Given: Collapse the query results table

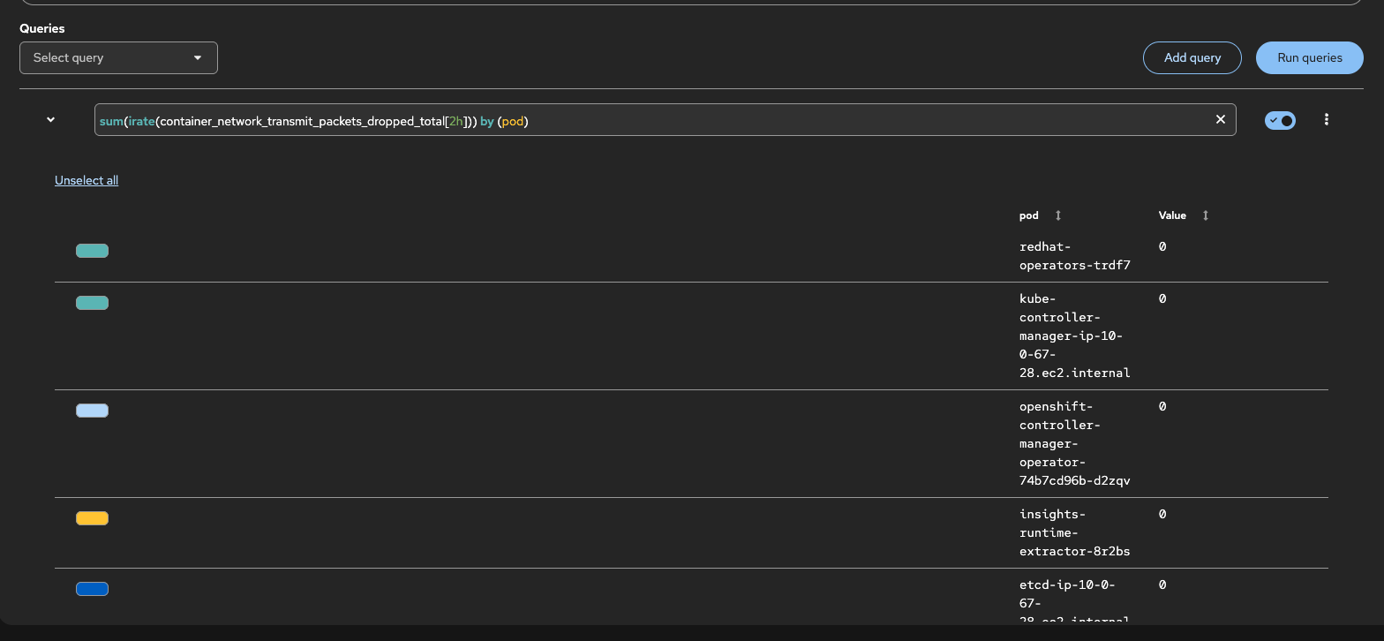Looking at the screenshot, I should [51, 120].
